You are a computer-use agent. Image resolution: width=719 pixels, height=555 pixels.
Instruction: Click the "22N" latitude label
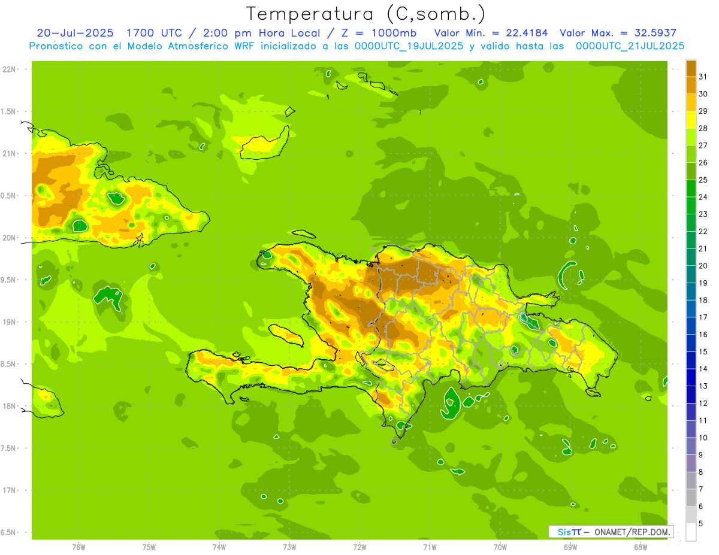pos(9,69)
